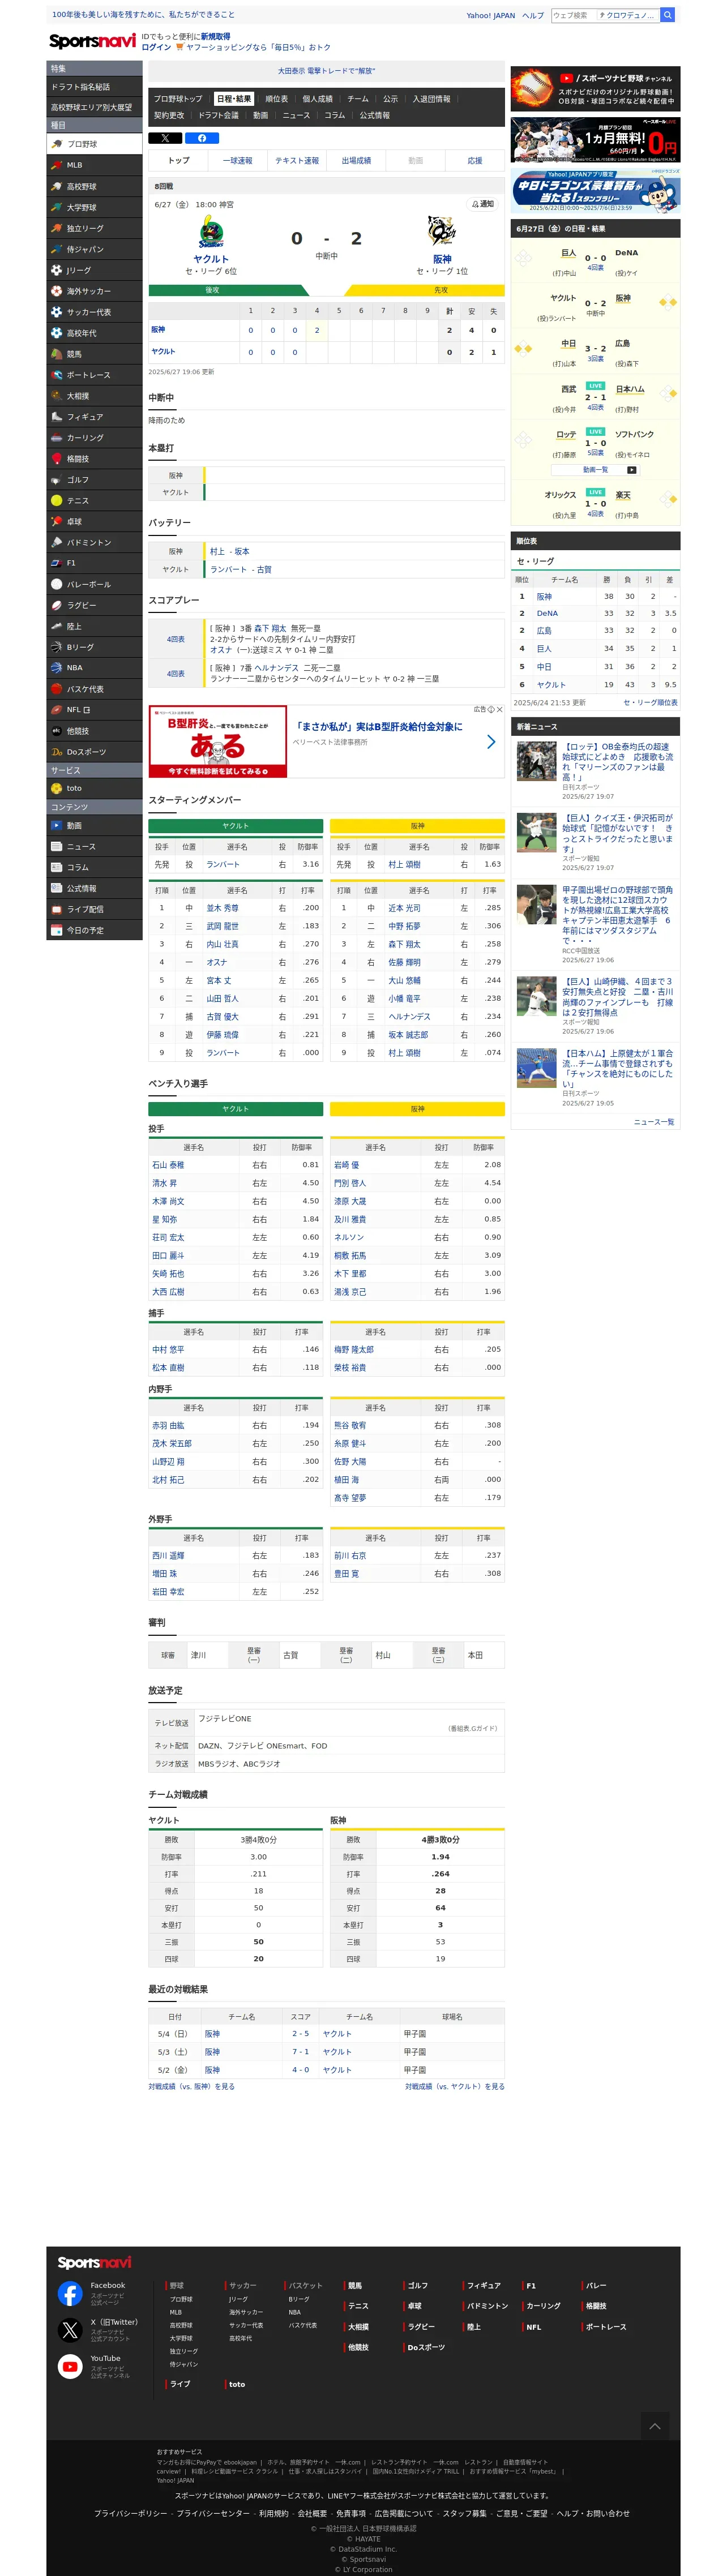Click the Sportsnavi logo in the header
The height and width of the screenshot is (2576, 727).
pyautogui.click(x=92, y=41)
